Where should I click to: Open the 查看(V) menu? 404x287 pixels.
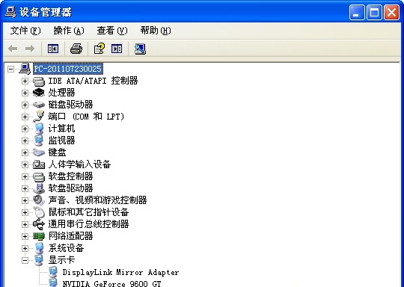point(112,31)
